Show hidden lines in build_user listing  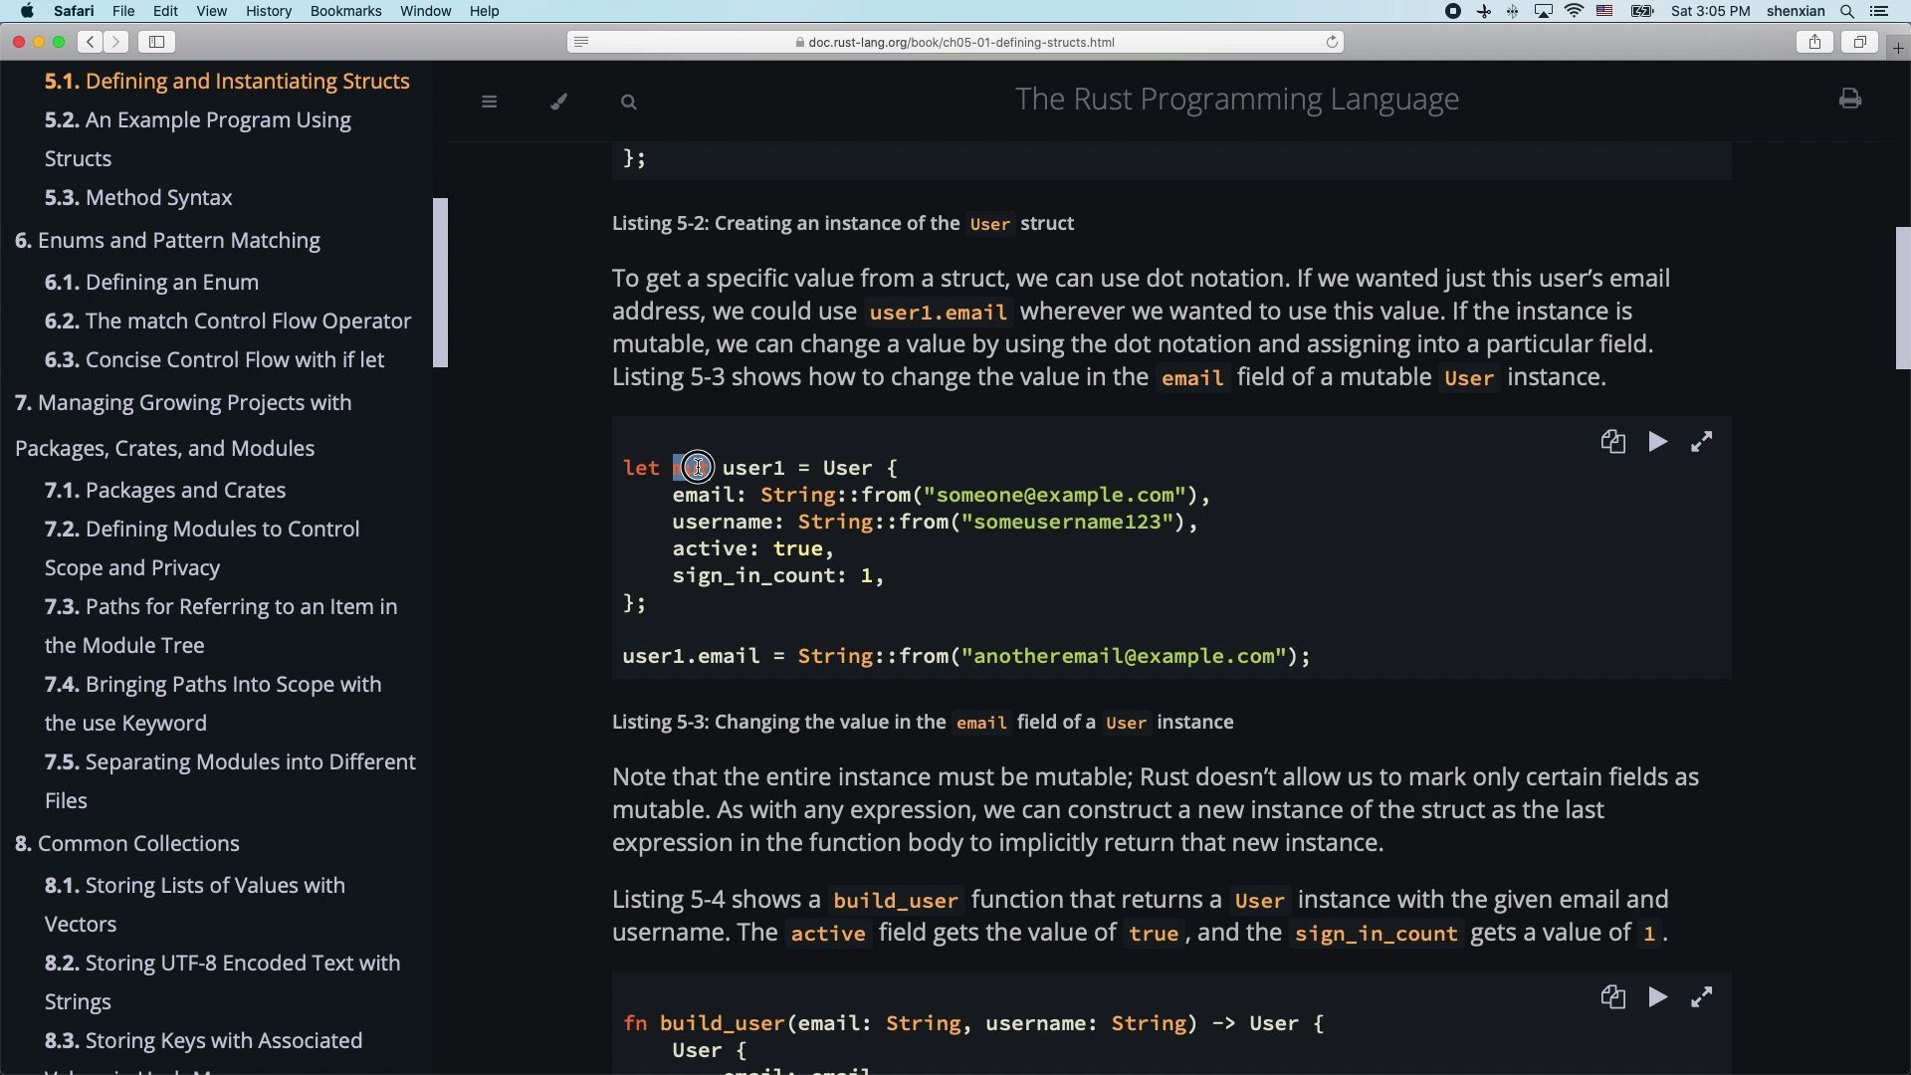tap(1702, 997)
